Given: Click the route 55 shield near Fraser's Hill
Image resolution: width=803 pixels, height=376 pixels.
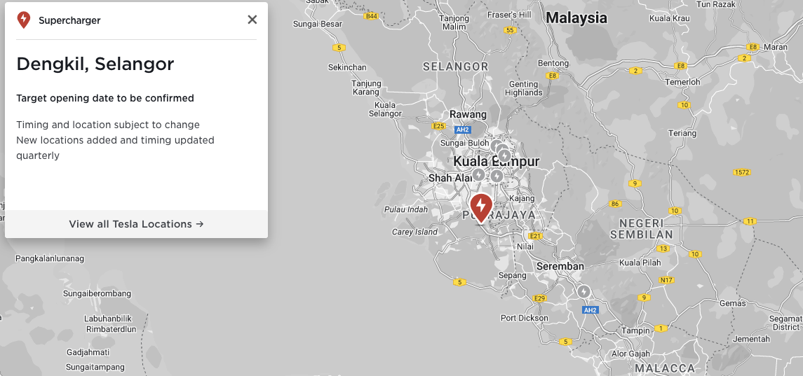Looking at the screenshot, I should tap(509, 30).
